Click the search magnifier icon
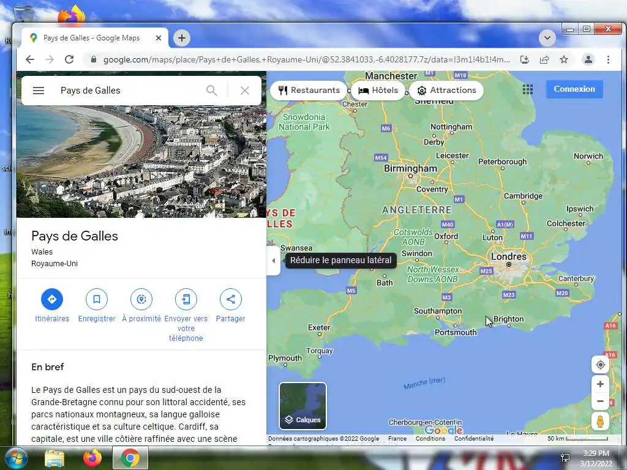Image resolution: width=627 pixels, height=470 pixels. [x=211, y=91]
